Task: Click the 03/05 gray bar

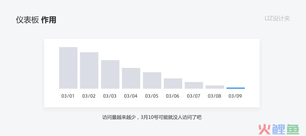Action: tap(152, 80)
